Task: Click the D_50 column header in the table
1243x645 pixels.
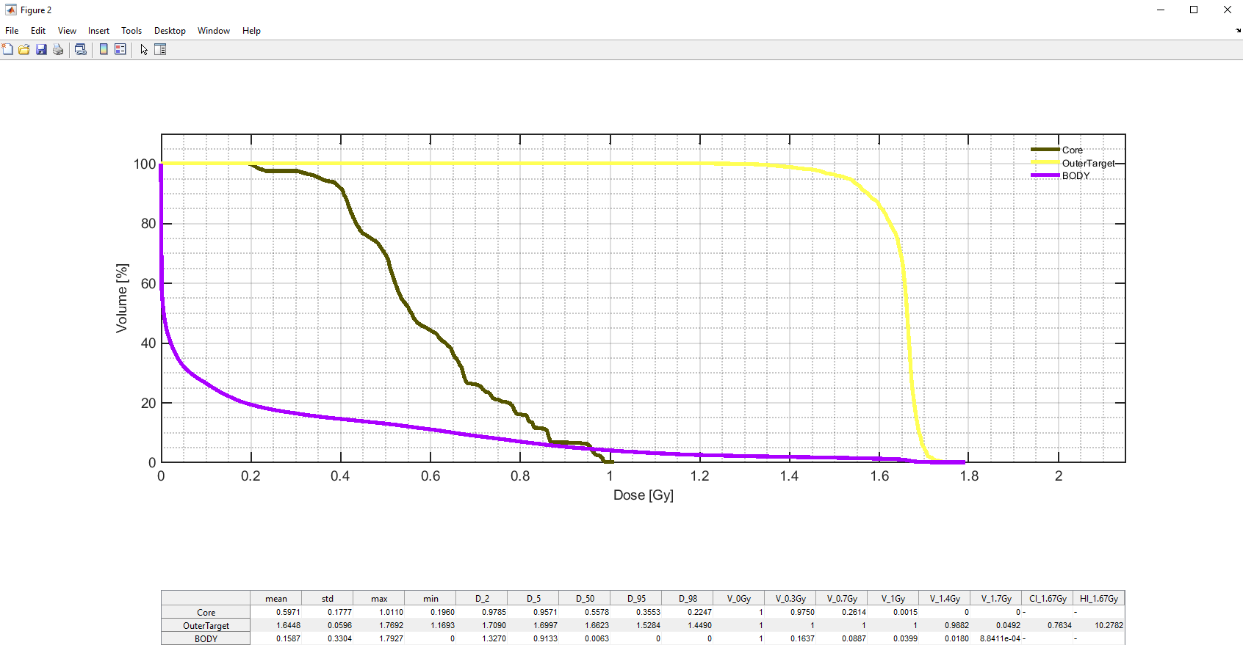Action: tap(585, 599)
